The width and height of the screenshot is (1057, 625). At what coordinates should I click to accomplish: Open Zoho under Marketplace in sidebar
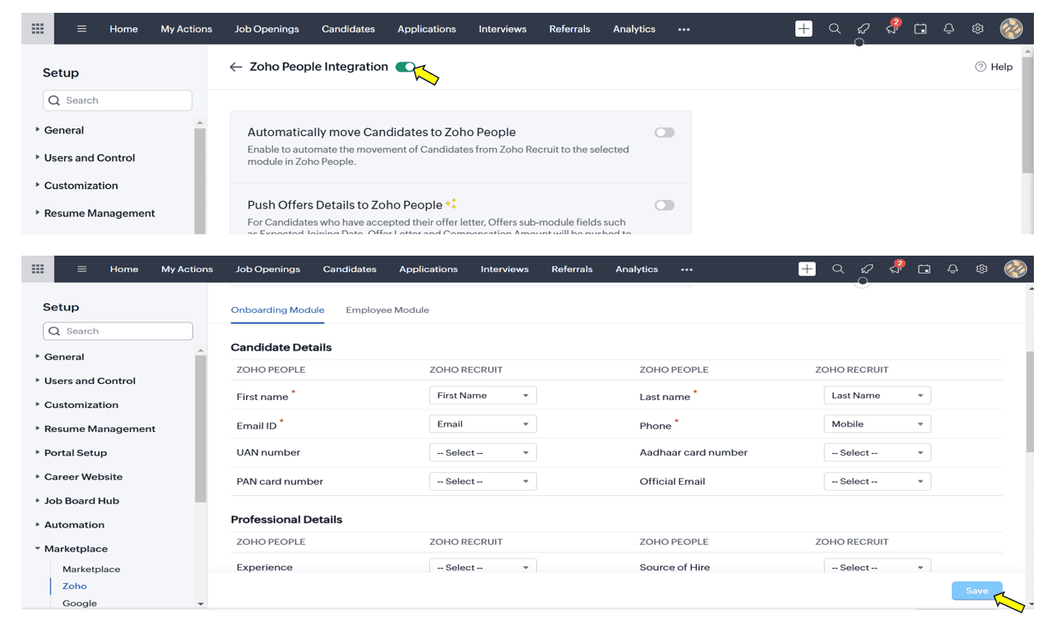click(x=74, y=586)
